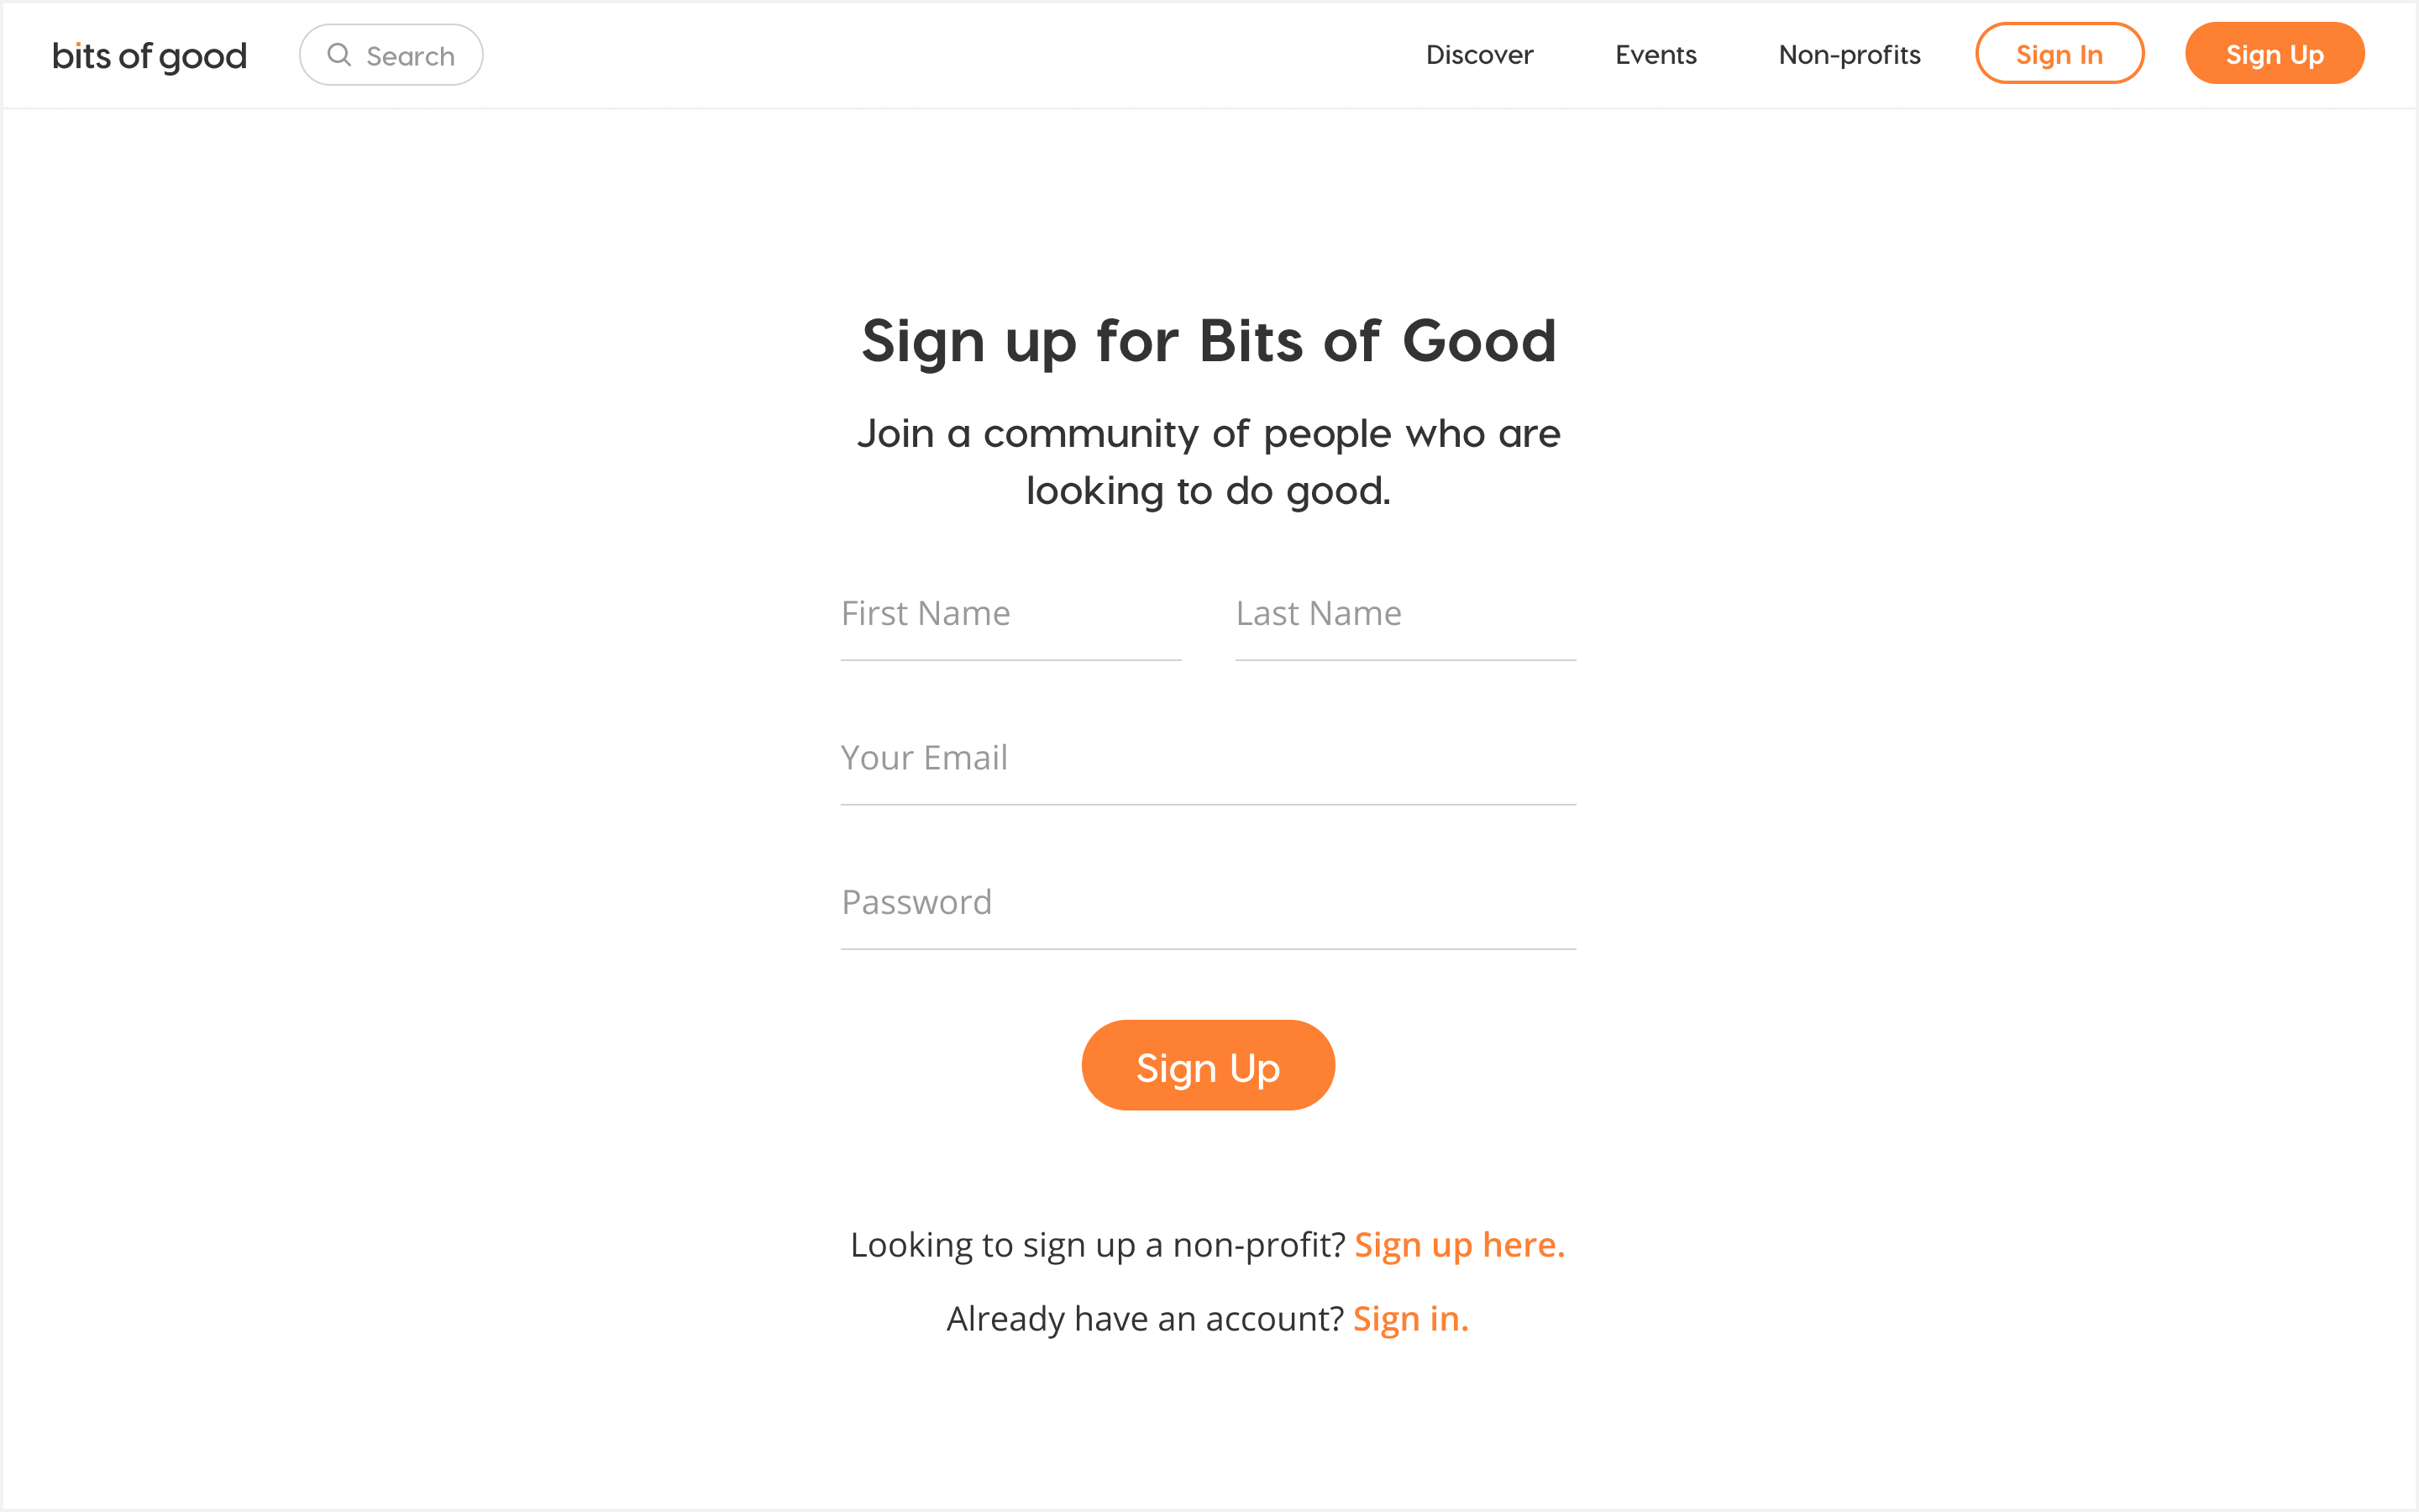The height and width of the screenshot is (1512, 2419).
Task: Click the Sign up here link
Action: pos(1460,1244)
